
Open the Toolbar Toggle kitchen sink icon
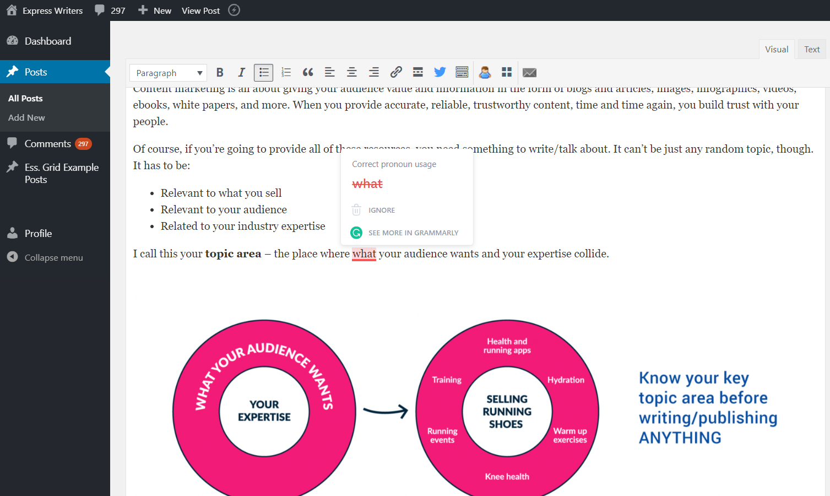click(462, 72)
